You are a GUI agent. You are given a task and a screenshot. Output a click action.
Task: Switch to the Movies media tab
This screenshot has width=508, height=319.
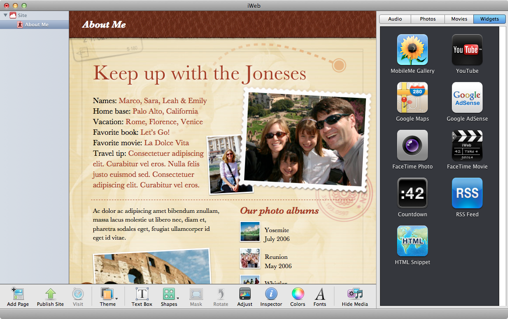click(x=459, y=19)
